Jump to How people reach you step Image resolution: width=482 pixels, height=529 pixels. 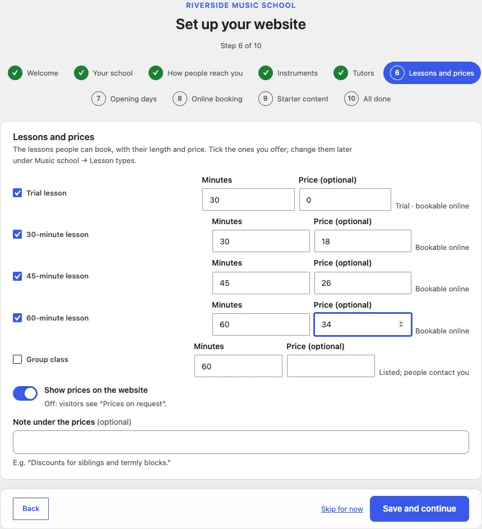tap(196, 73)
